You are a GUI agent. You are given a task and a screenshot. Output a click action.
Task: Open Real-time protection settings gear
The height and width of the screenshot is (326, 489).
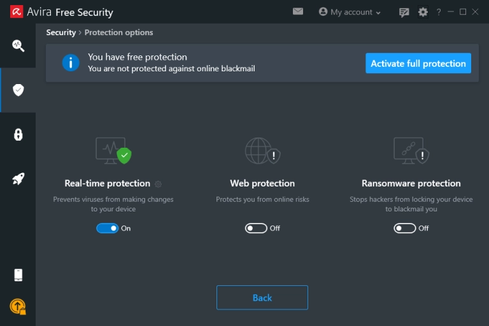point(158,184)
